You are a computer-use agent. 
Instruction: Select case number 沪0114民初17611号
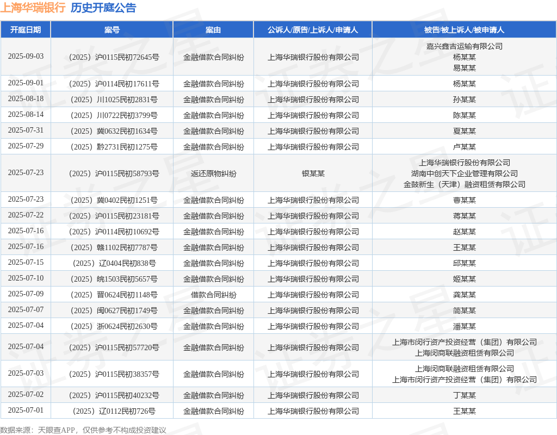coord(114,84)
